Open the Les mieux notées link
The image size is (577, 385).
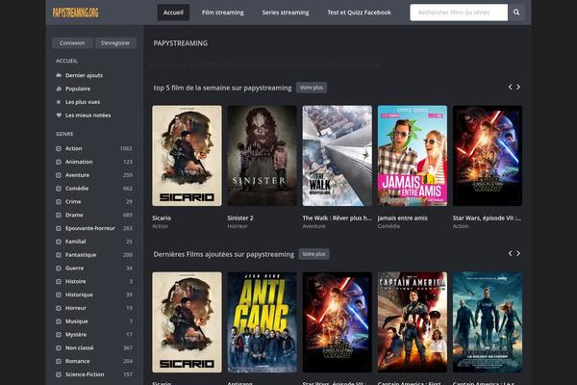(88, 115)
